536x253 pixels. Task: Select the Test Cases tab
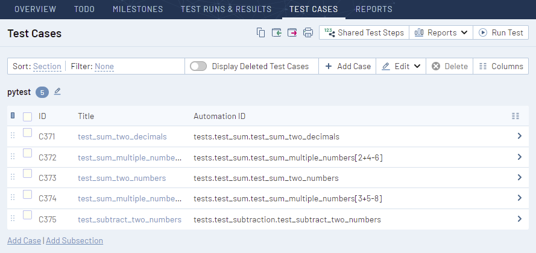pyautogui.click(x=314, y=9)
